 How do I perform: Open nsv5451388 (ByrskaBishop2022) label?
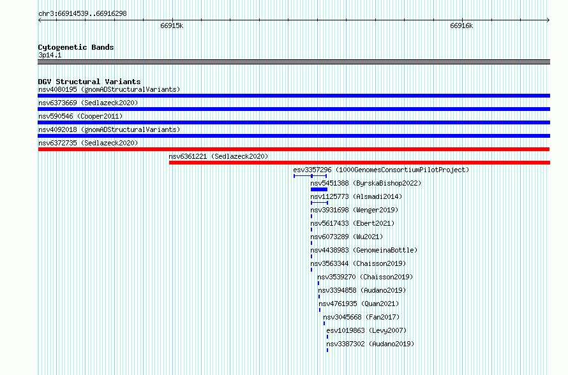(x=366, y=183)
